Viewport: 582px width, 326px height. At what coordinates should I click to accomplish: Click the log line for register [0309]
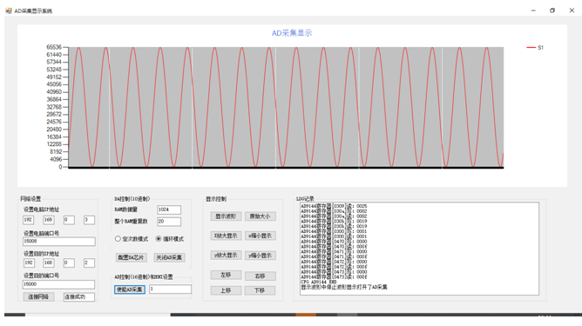click(334, 206)
